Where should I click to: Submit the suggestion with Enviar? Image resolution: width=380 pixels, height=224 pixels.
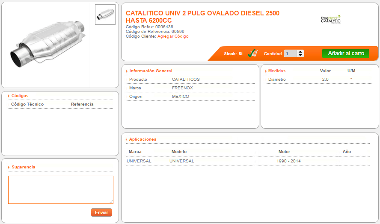[x=101, y=212]
